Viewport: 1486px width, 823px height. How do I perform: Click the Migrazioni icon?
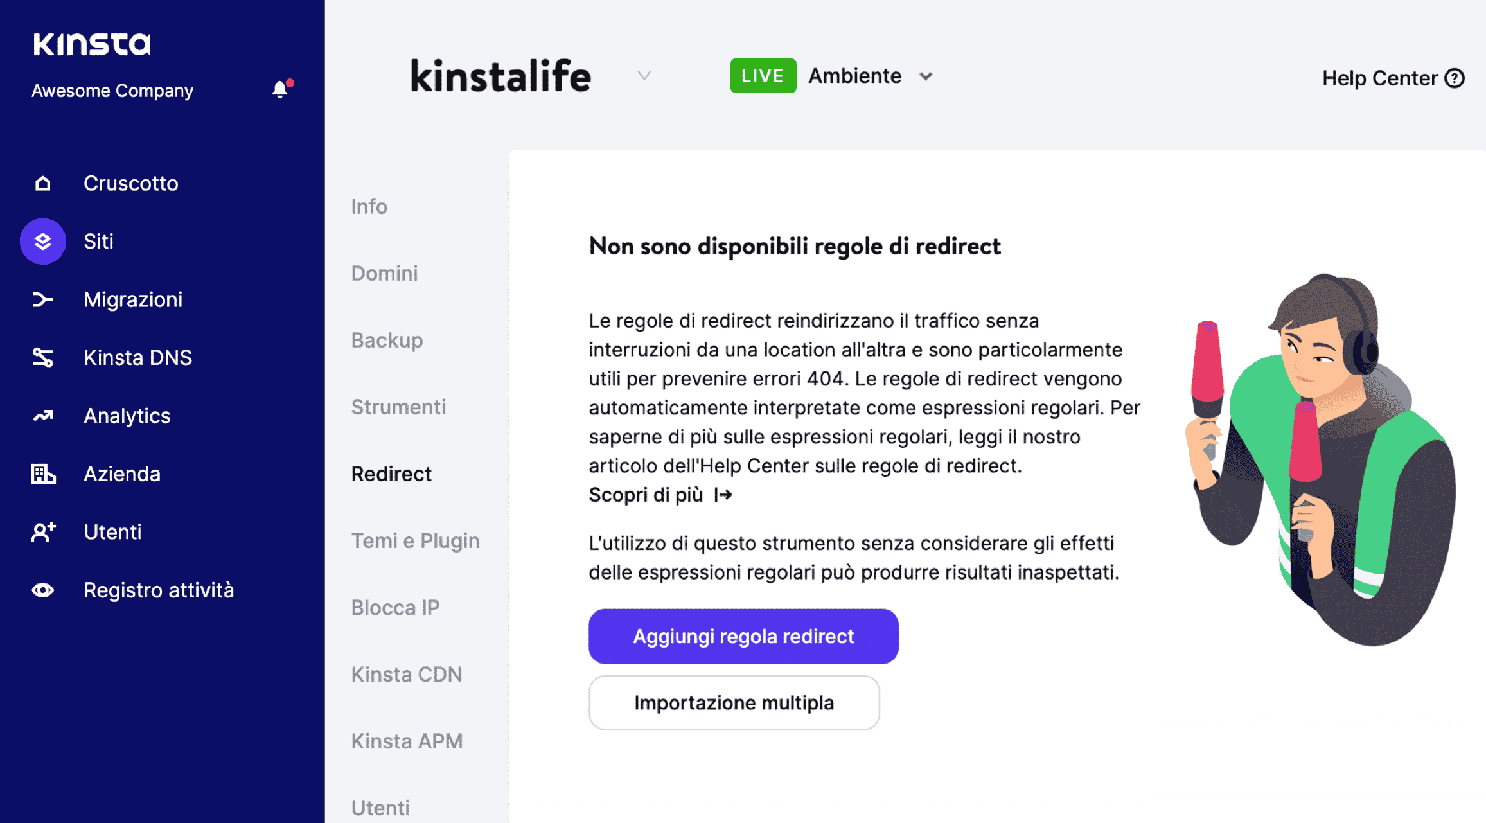click(x=42, y=299)
